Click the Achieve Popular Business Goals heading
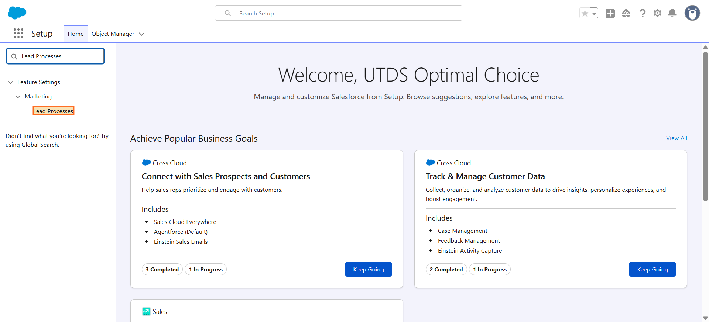The image size is (709, 322). 194,138
